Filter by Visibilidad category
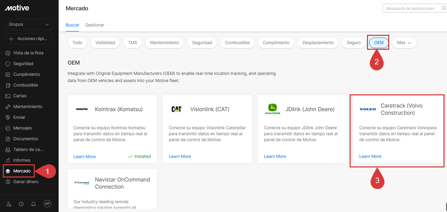447x212 pixels. (x=105, y=43)
